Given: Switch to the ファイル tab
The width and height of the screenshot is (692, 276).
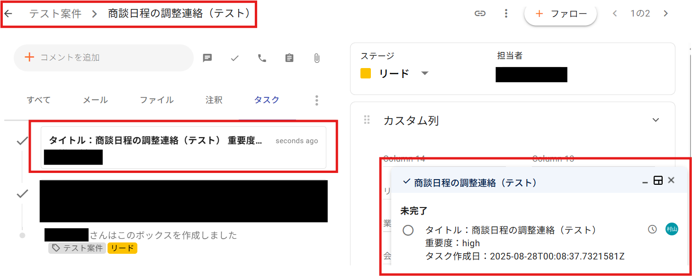Looking at the screenshot, I should [157, 100].
